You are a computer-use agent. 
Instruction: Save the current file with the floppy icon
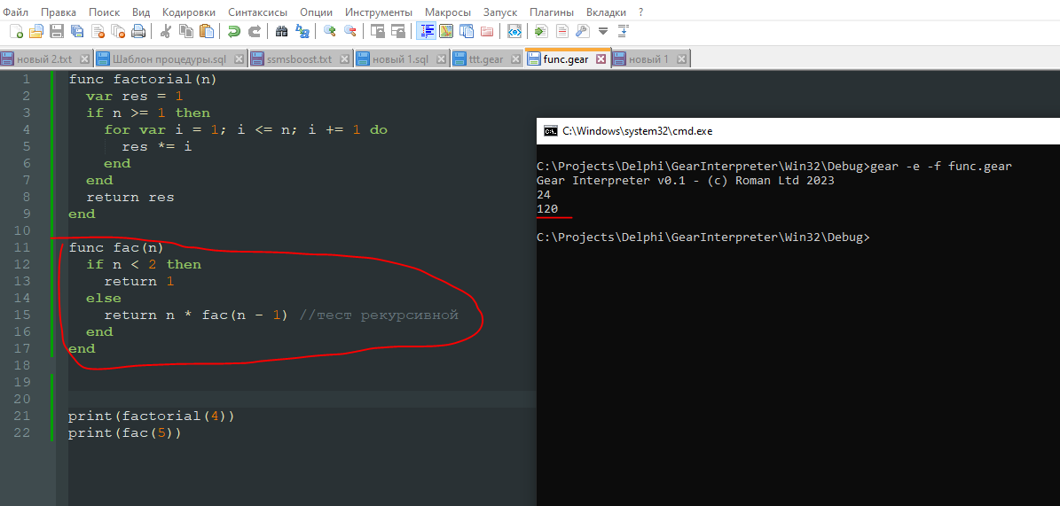point(57,31)
